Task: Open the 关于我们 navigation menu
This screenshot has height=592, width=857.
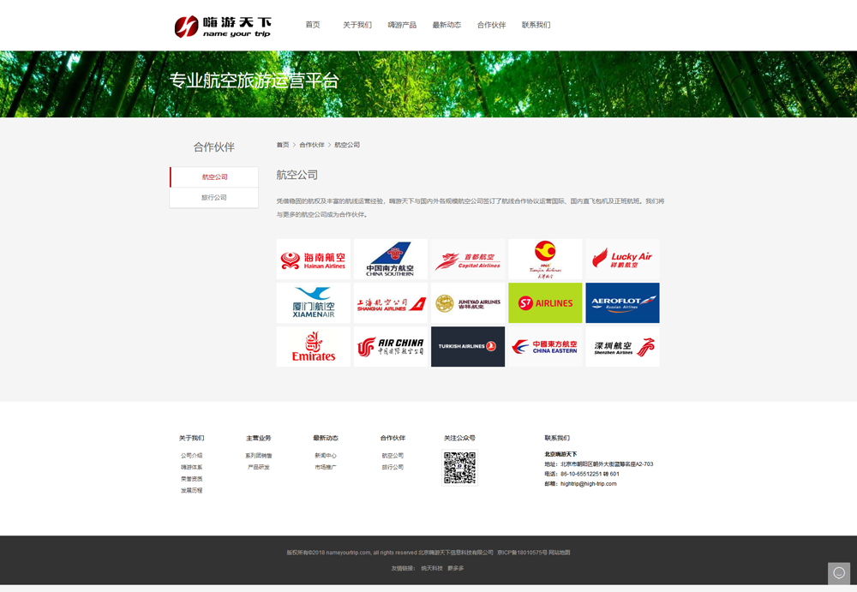Action: pos(357,25)
